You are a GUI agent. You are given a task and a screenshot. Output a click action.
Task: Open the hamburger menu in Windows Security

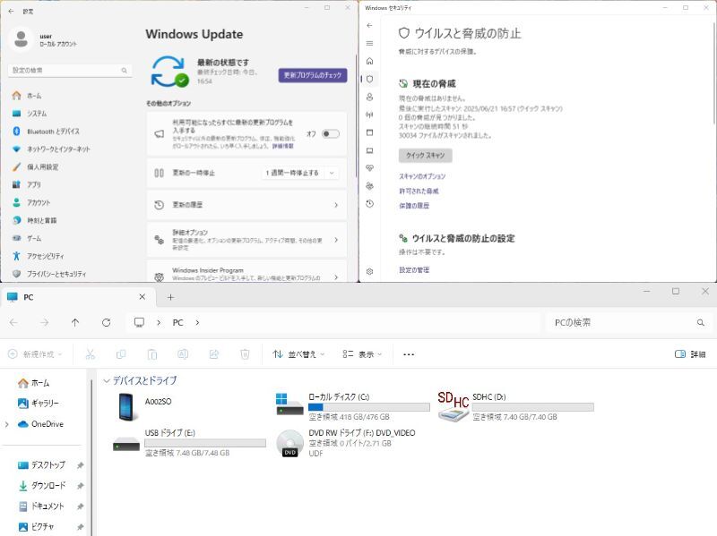369,43
